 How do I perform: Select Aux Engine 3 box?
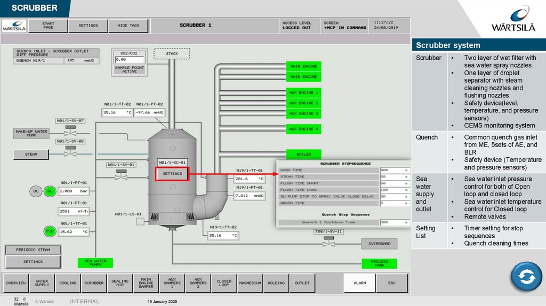pyautogui.click(x=303, y=114)
